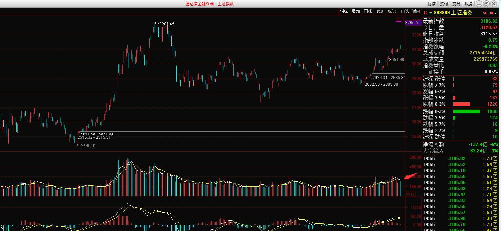The image size is (501, 231).
Task: Click the 最新指数 value 3106.82
Action: (x=489, y=21)
